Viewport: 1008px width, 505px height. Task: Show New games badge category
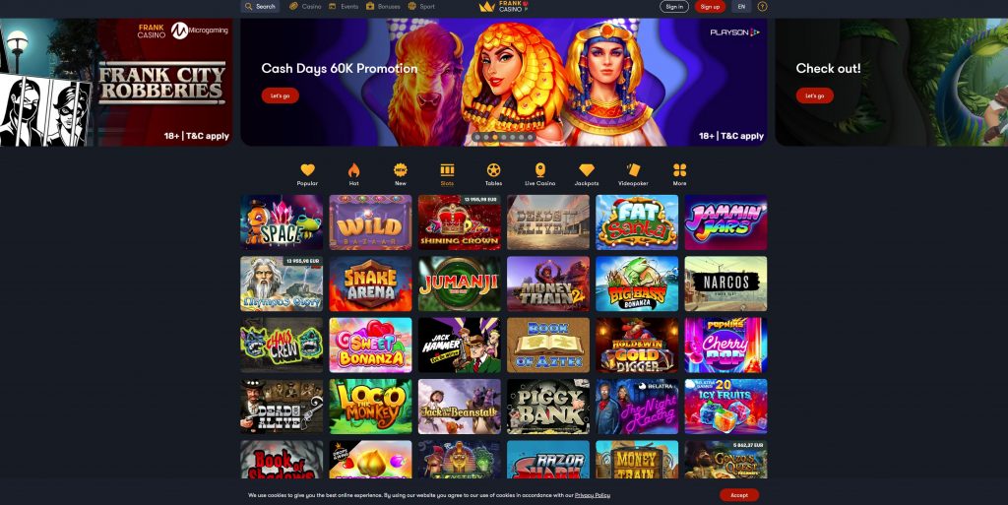(x=401, y=174)
